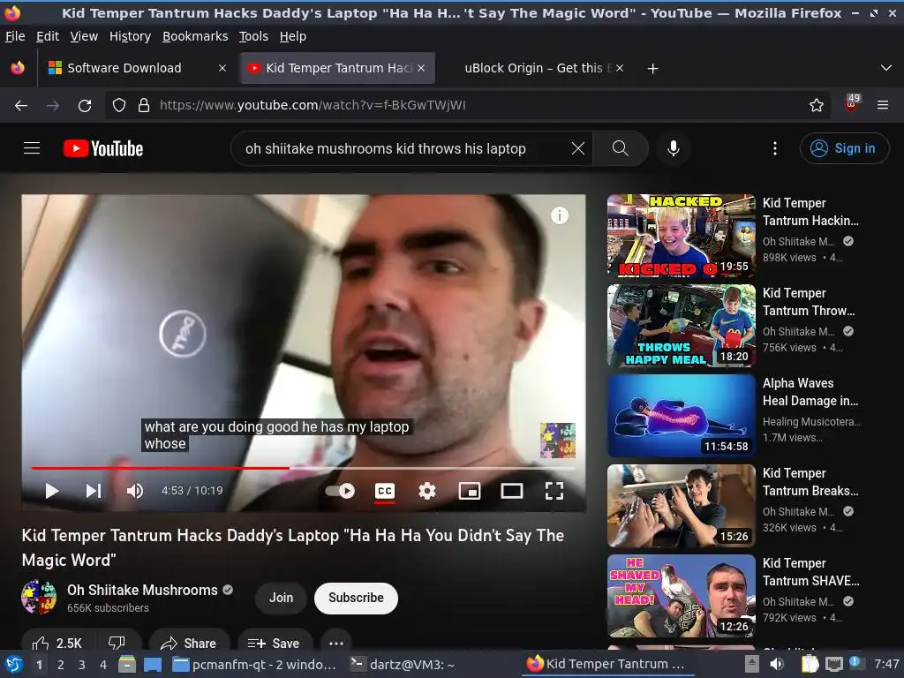This screenshot has width=904, height=678.
Task: Switch to workspace 2 in taskbar
Action: tap(61, 665)
